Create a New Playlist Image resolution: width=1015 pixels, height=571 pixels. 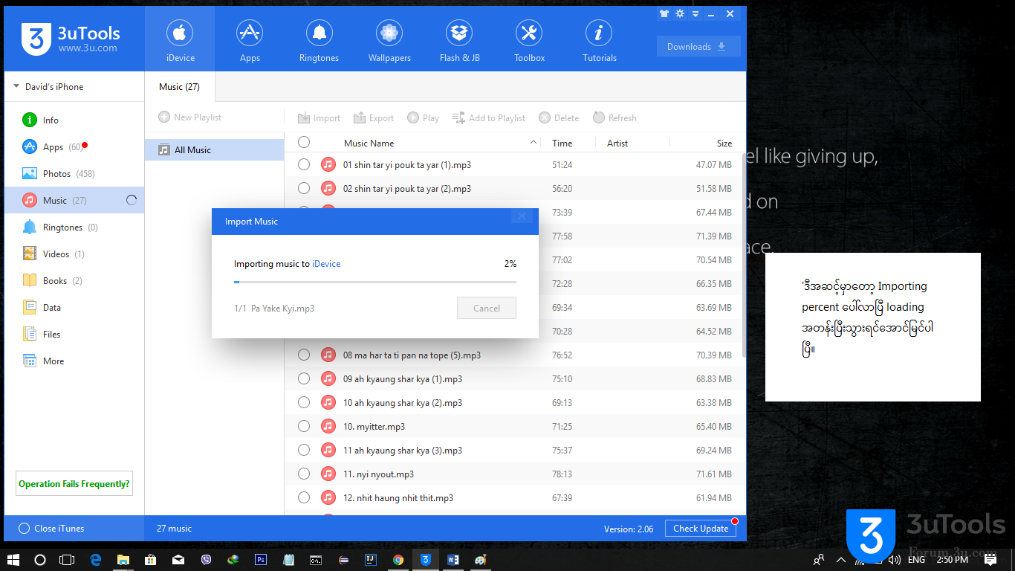(x=190, y=117)
